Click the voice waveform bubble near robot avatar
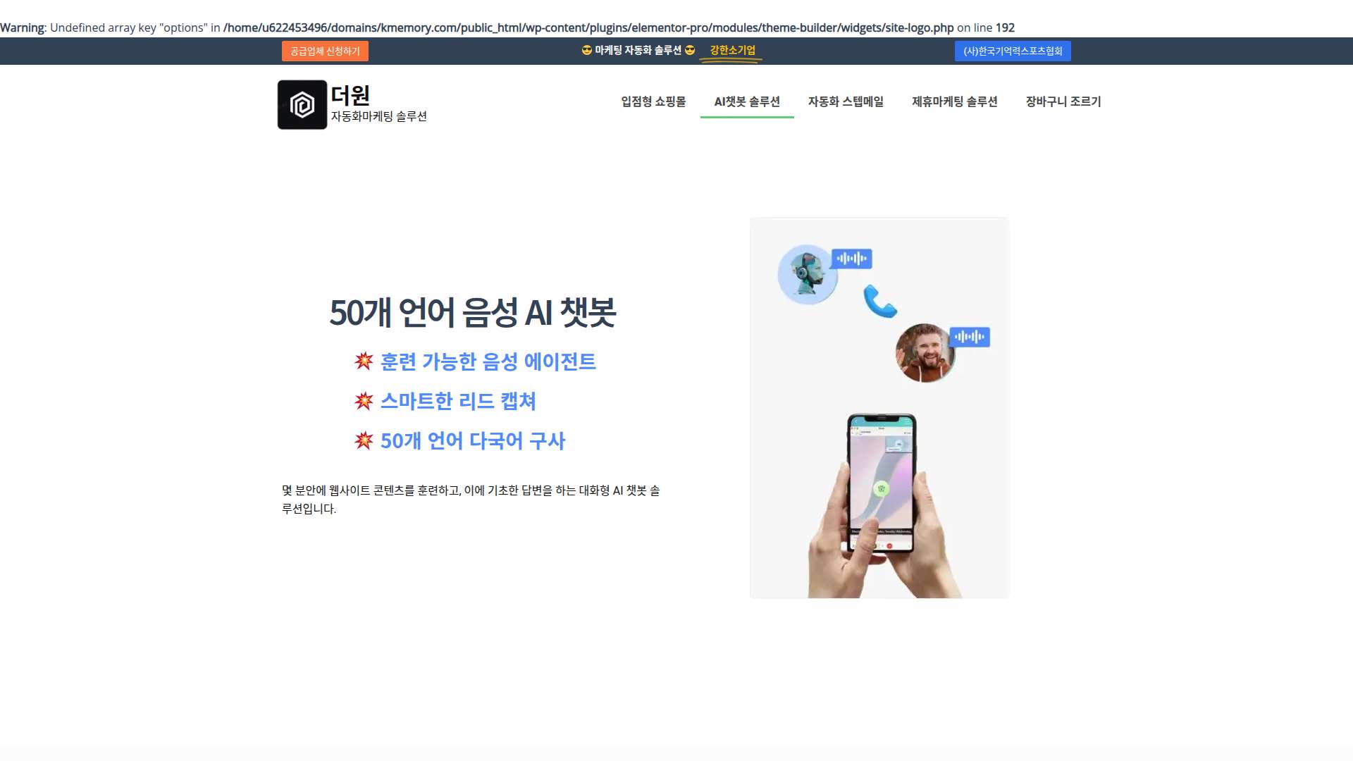 point(851,259)
